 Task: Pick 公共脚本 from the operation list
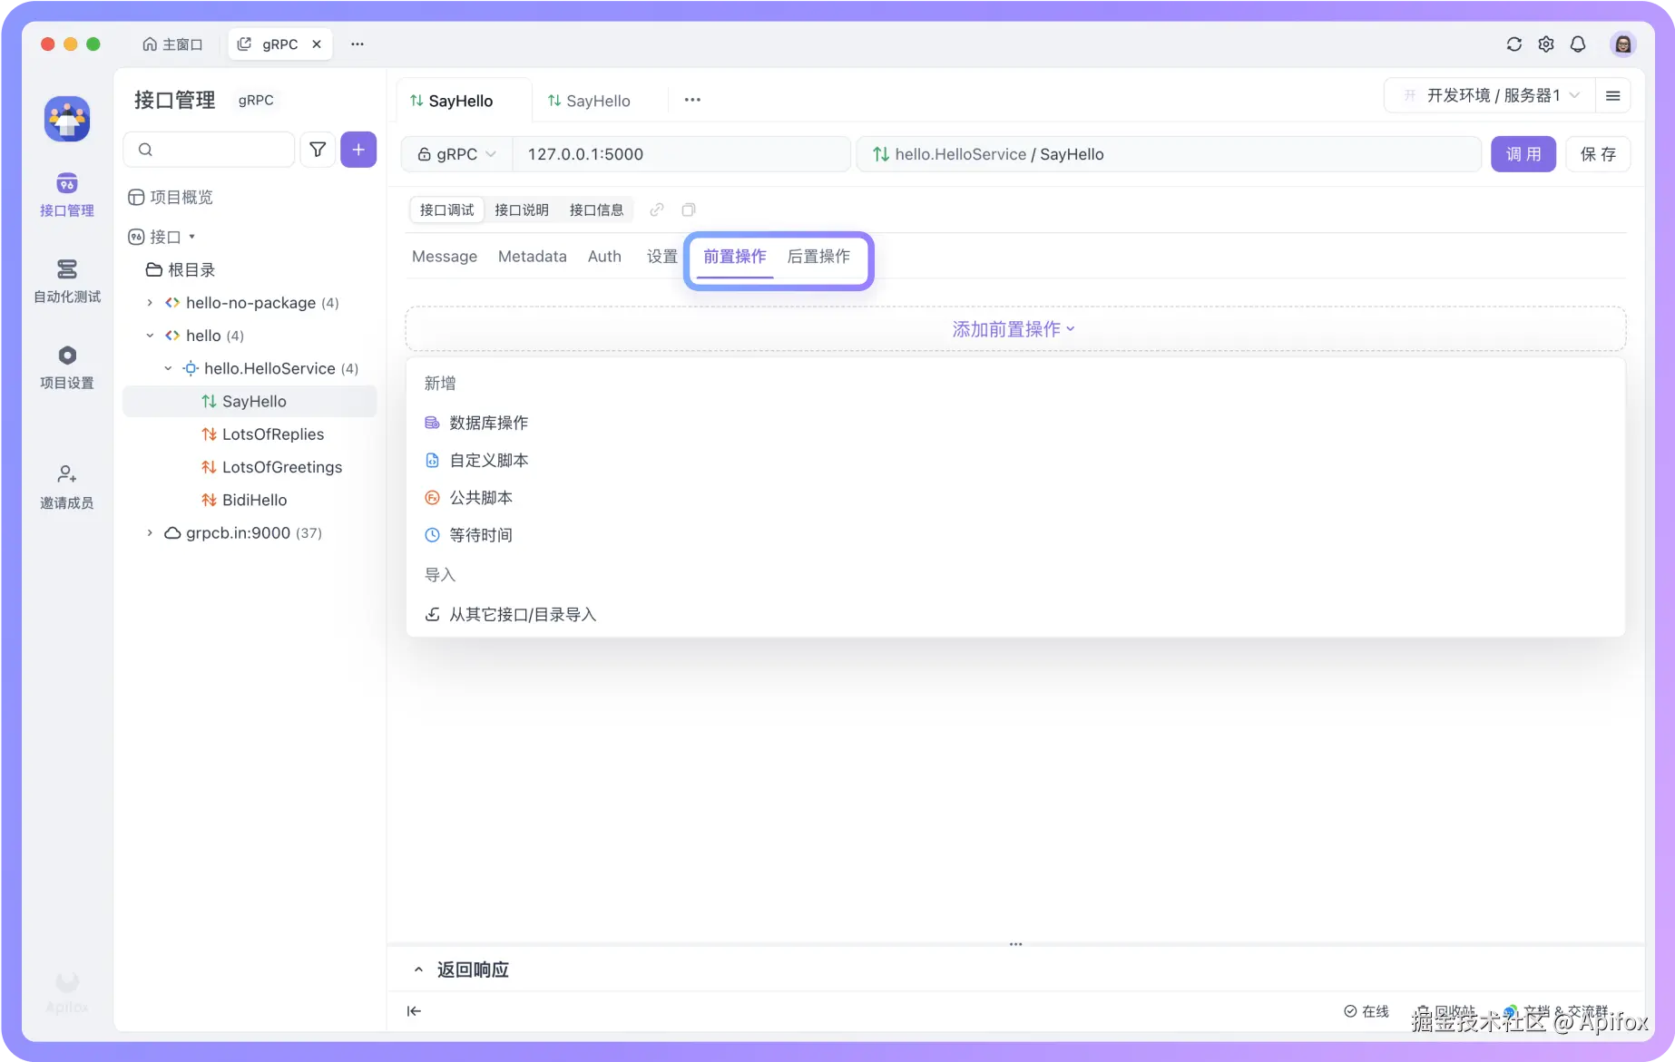click(x=481, y=497)
